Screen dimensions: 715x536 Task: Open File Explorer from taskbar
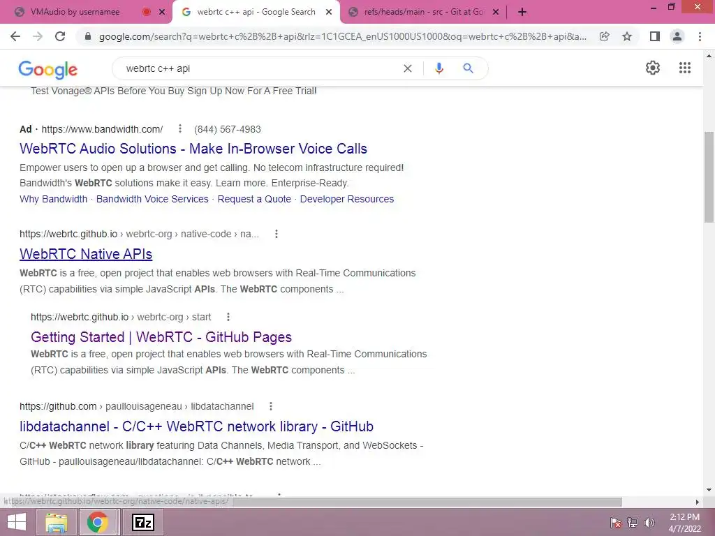click(56, 522)
